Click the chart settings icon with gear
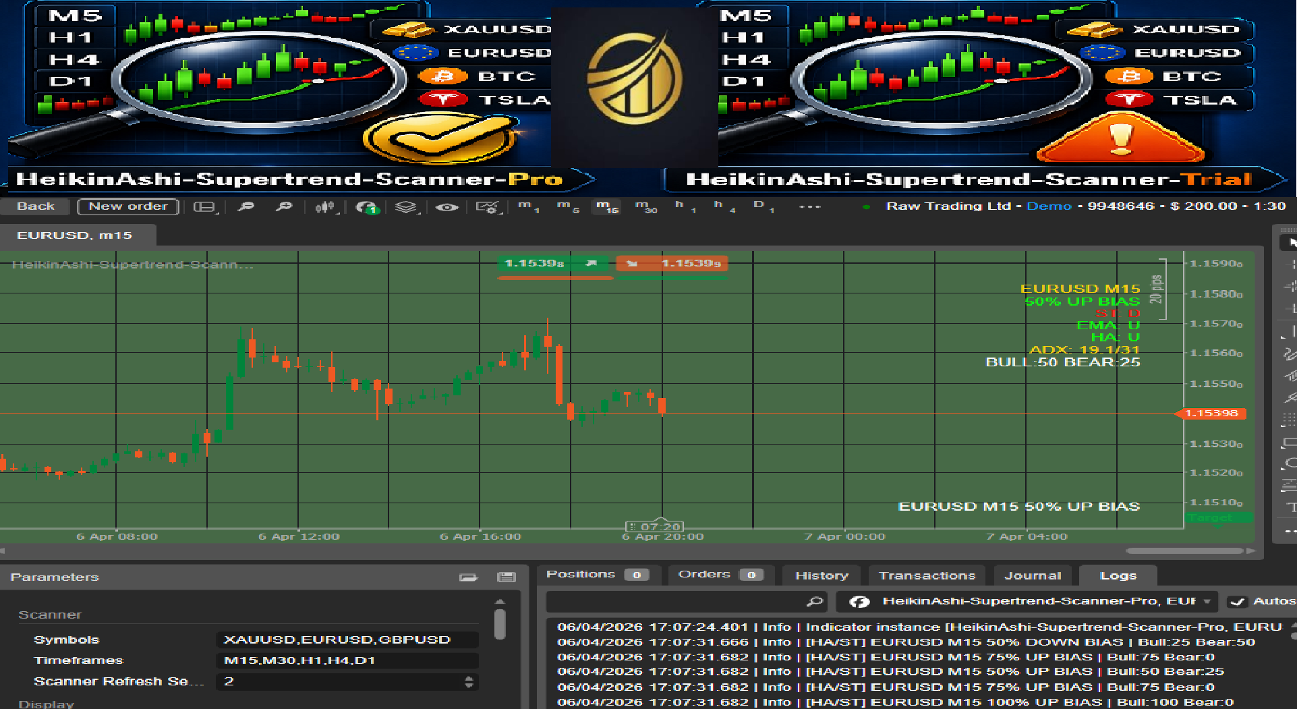Viewport: 1297px width, 709px height. click(487, 207)
